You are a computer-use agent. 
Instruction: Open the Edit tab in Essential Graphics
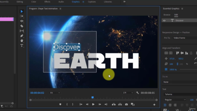(176, 15)
